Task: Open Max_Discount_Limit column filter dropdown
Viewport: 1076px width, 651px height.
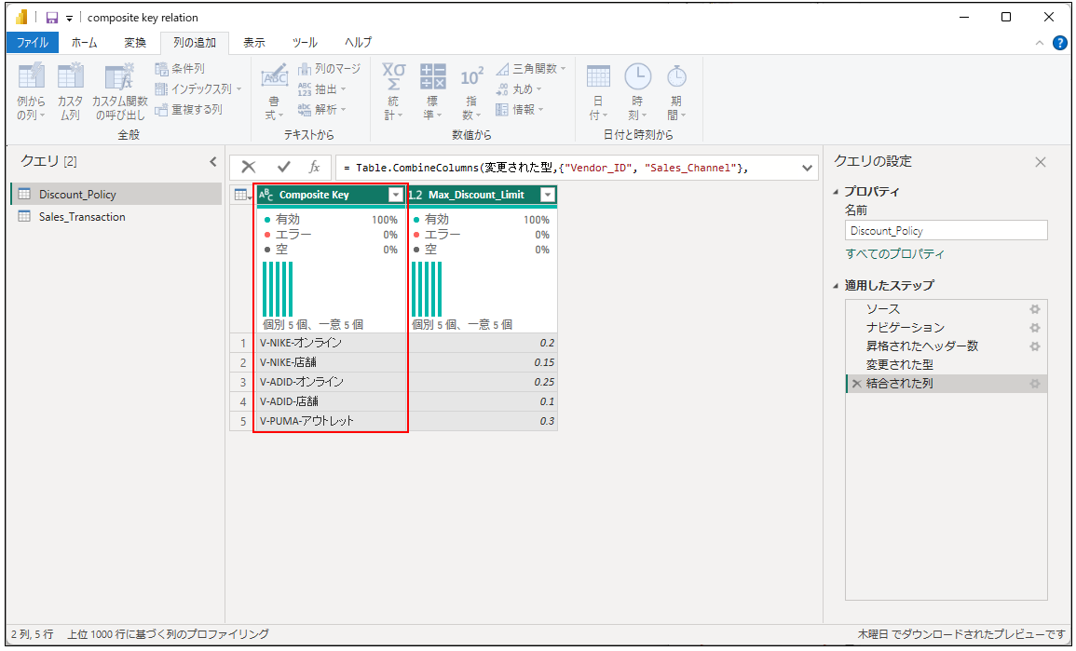Action: pyautogui.click(x=547, y=195)
